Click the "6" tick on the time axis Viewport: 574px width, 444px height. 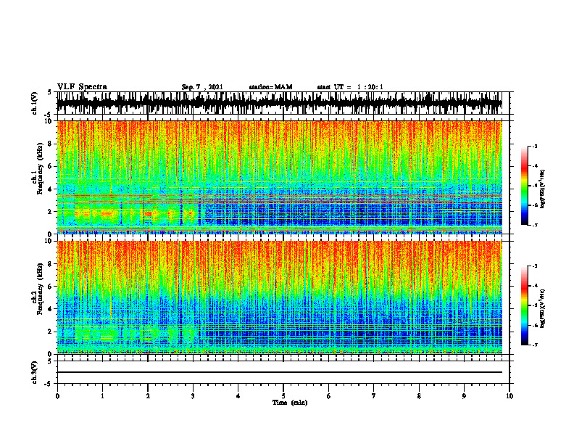click(329, 396)
